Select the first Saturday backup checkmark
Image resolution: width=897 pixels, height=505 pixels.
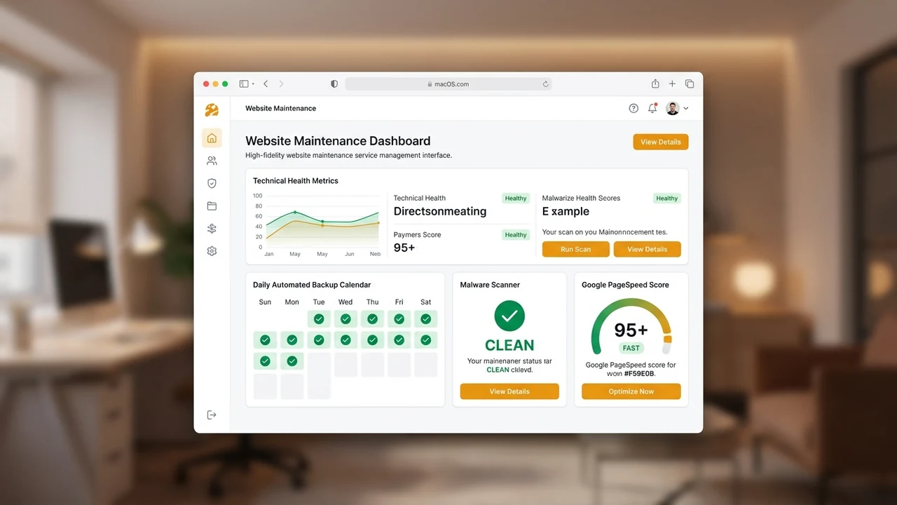tap(425, 319)
